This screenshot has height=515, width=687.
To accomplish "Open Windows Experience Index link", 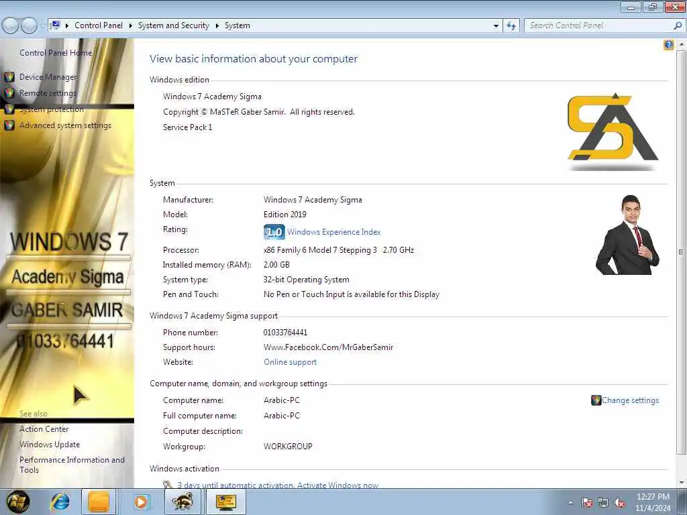I will [x=334, y=232].
